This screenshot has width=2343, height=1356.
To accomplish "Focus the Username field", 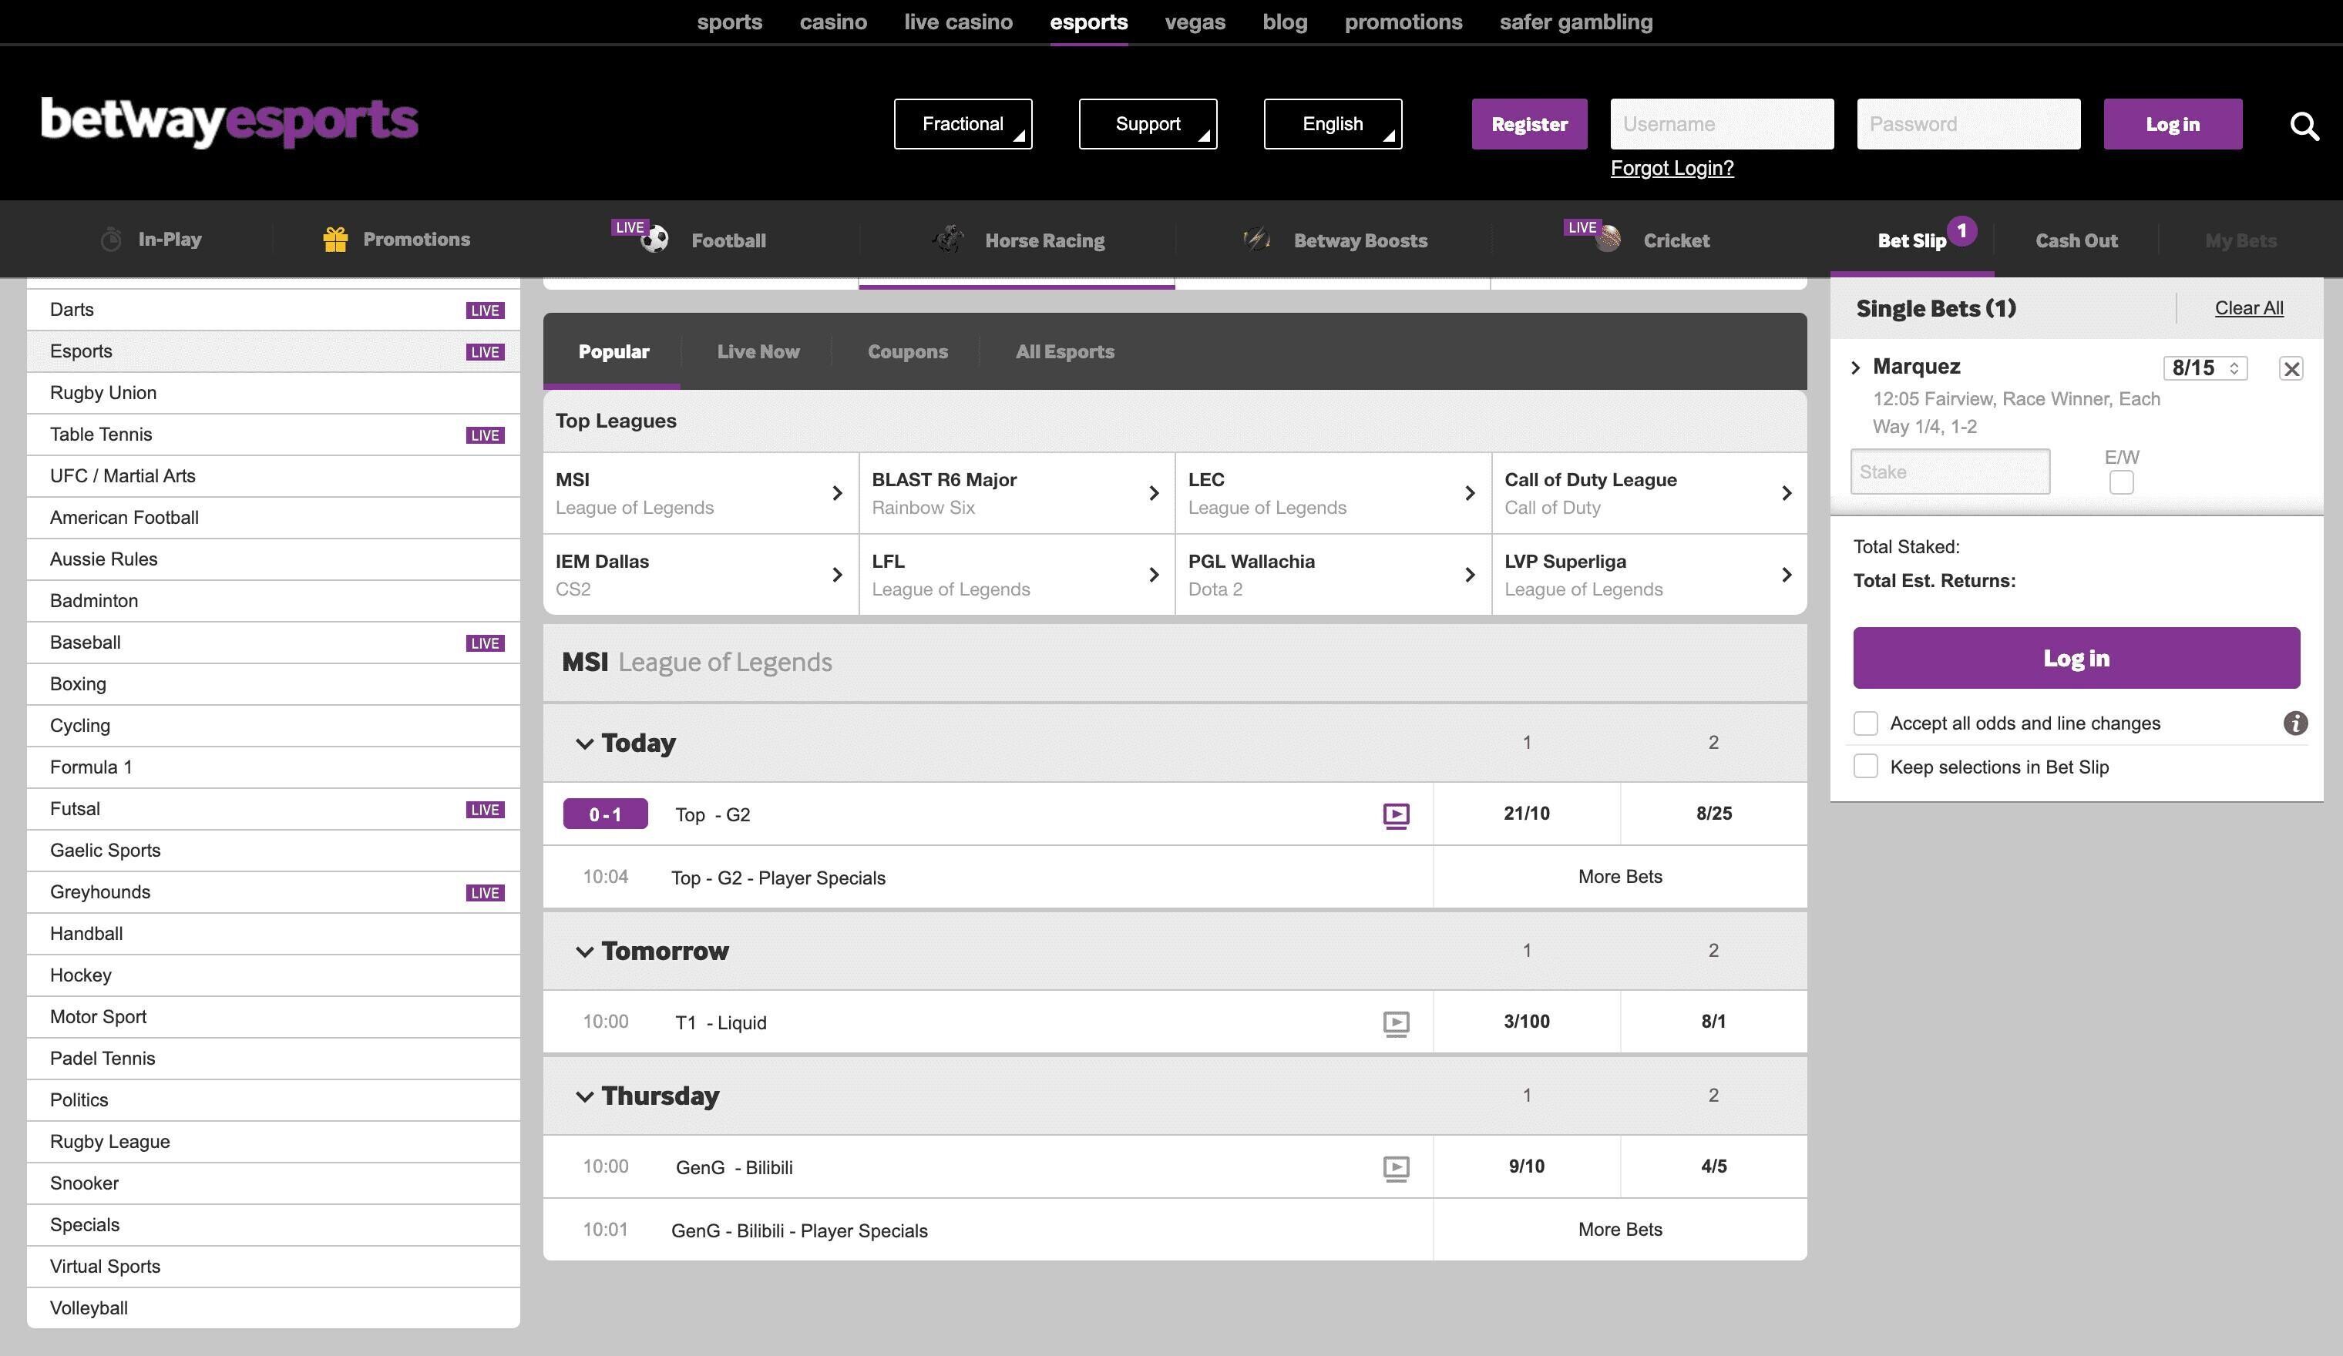I will tap(1722, 123).
